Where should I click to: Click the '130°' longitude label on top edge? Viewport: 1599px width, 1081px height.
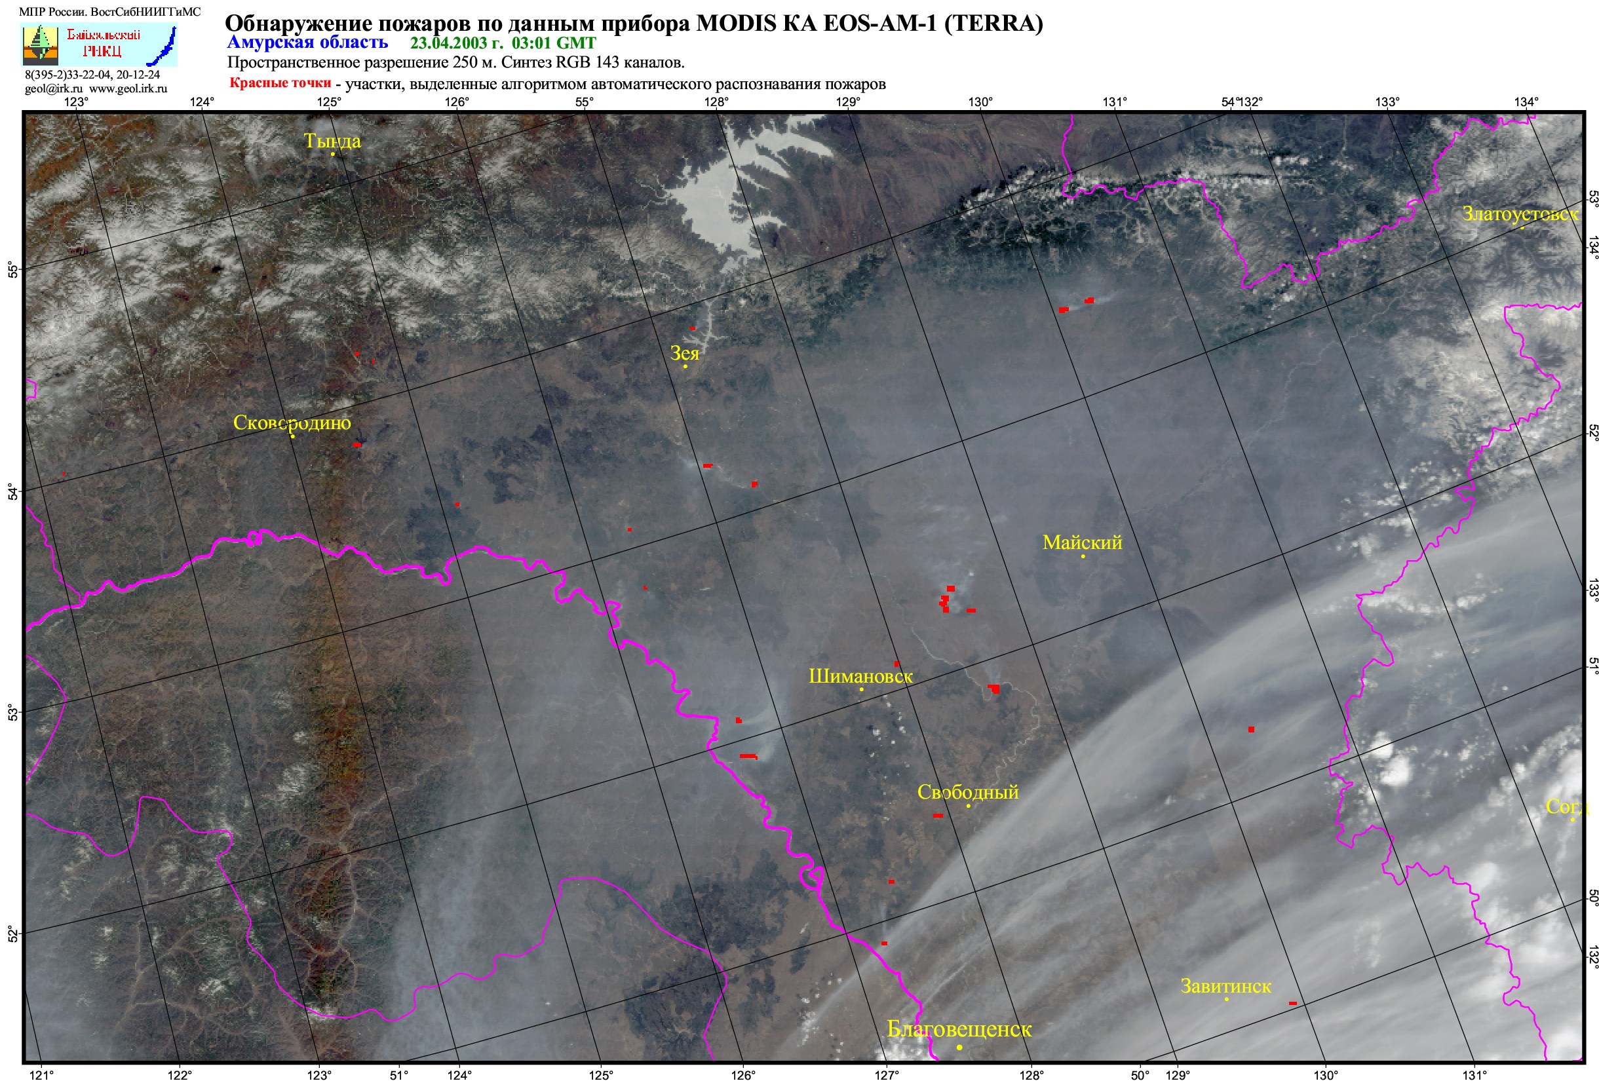pos(980,102)
